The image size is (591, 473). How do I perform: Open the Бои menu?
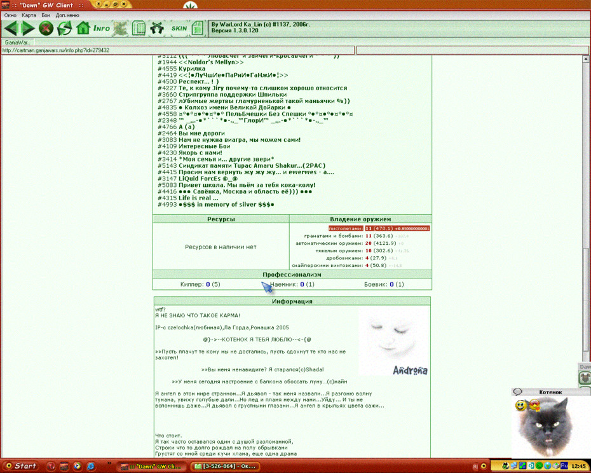[46, 15]
